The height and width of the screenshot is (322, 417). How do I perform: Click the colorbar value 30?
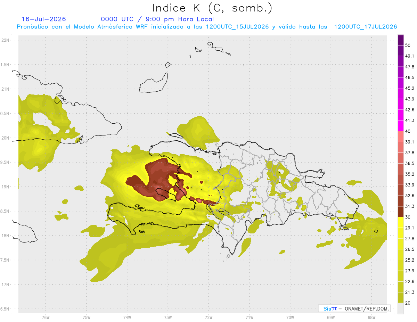click(408, 217)
